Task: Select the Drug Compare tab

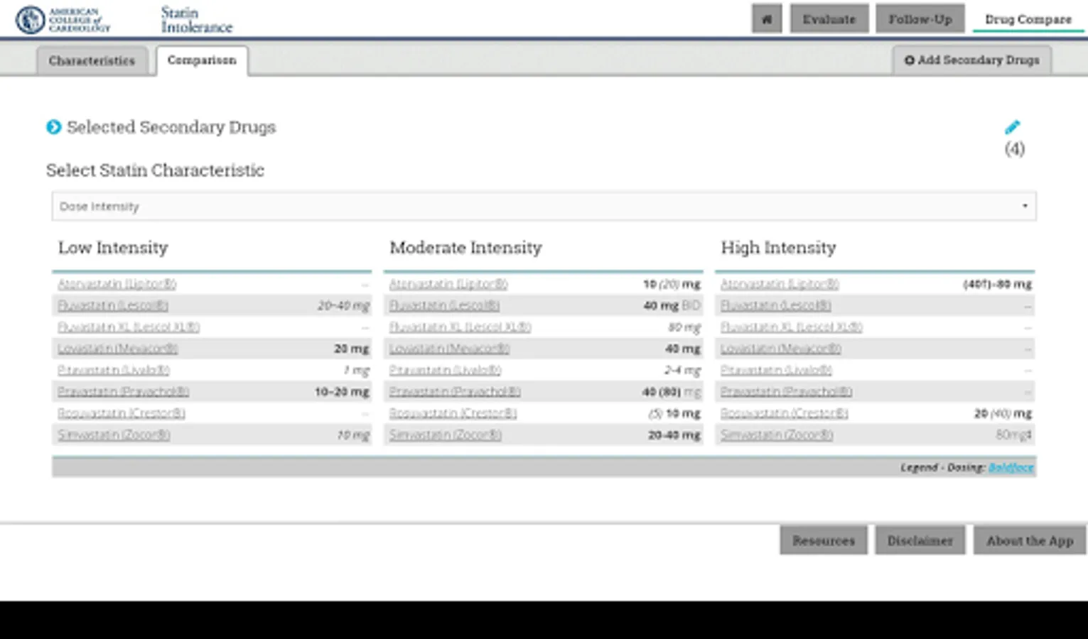Action: point(1028,19)
